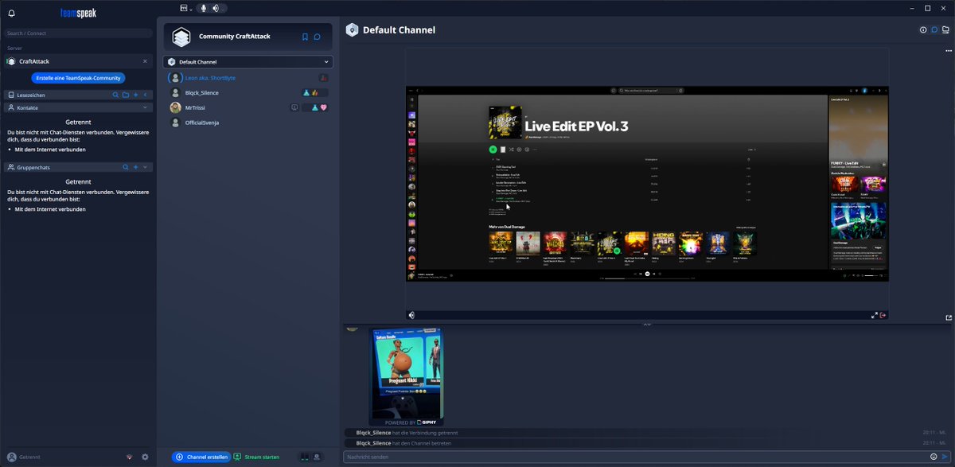
Task: Toggle the blue chat panel icon top right
Action: [934, 29]
